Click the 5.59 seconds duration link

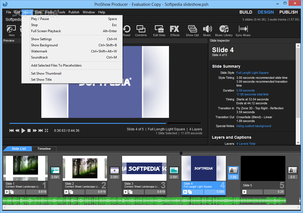pos(245,91)
